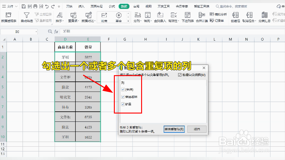Click the zoom magnifier beside fx
Screen dimensions: 285x160
click(50, 31)
